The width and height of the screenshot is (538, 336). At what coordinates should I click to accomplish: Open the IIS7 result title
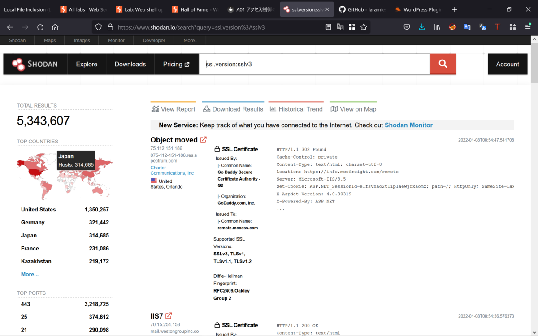157,316
